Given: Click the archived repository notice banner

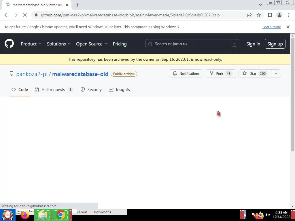Looking at the screenshot, I should (x=145, y=59).
